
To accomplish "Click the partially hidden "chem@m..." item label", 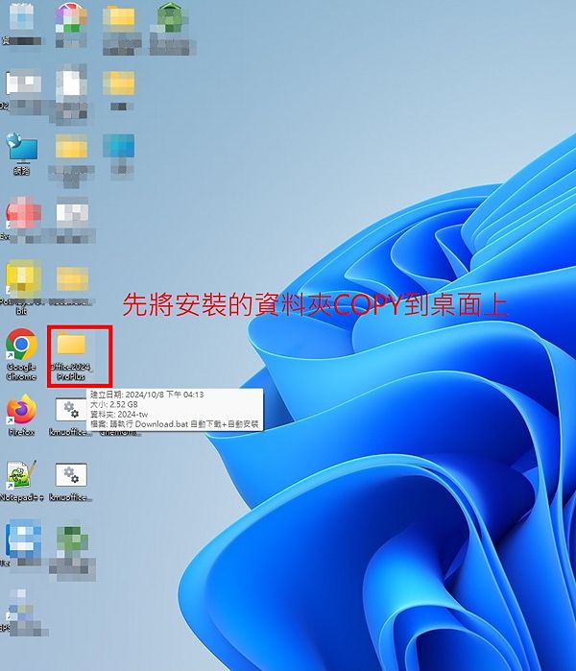I will 119,433.
